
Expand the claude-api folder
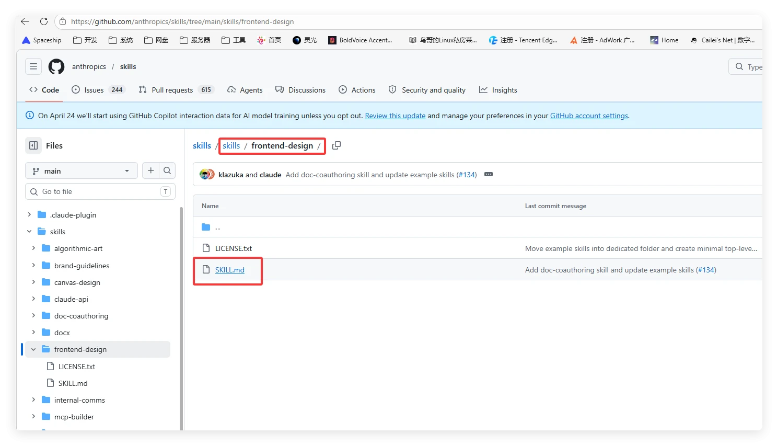pos(33,299)
